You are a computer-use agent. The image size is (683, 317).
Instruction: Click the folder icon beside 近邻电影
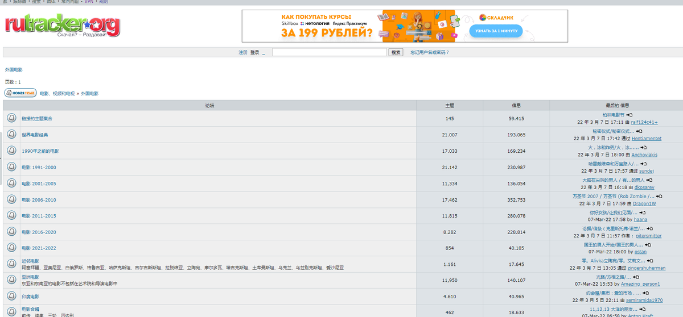pos(11,264)
